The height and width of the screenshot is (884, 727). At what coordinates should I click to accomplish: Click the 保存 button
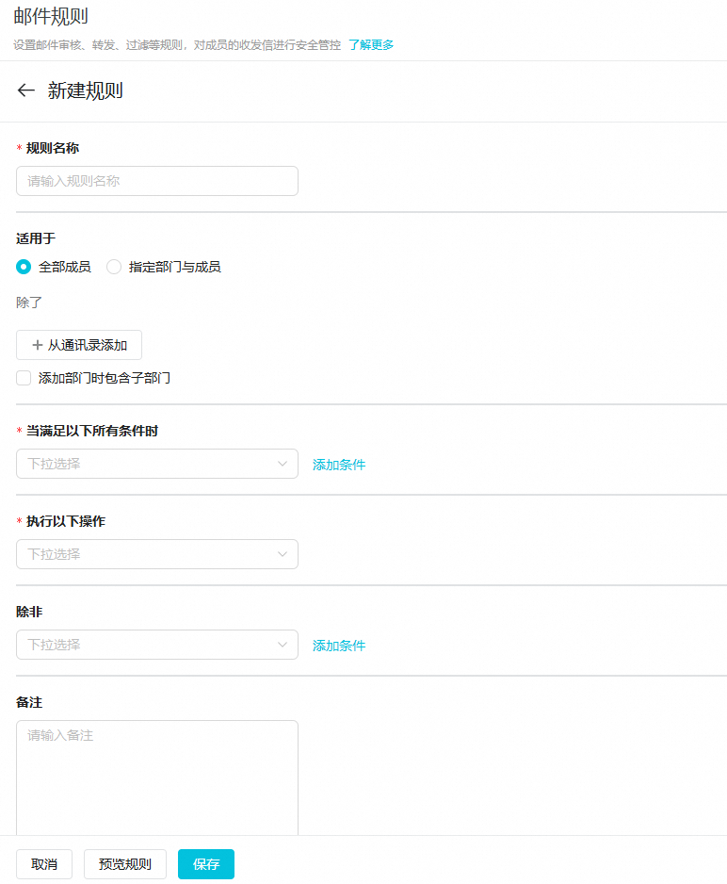[x=206, y=864]
